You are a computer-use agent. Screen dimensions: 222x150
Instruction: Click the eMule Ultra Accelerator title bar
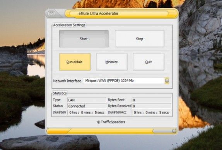[x=121, y=13]
